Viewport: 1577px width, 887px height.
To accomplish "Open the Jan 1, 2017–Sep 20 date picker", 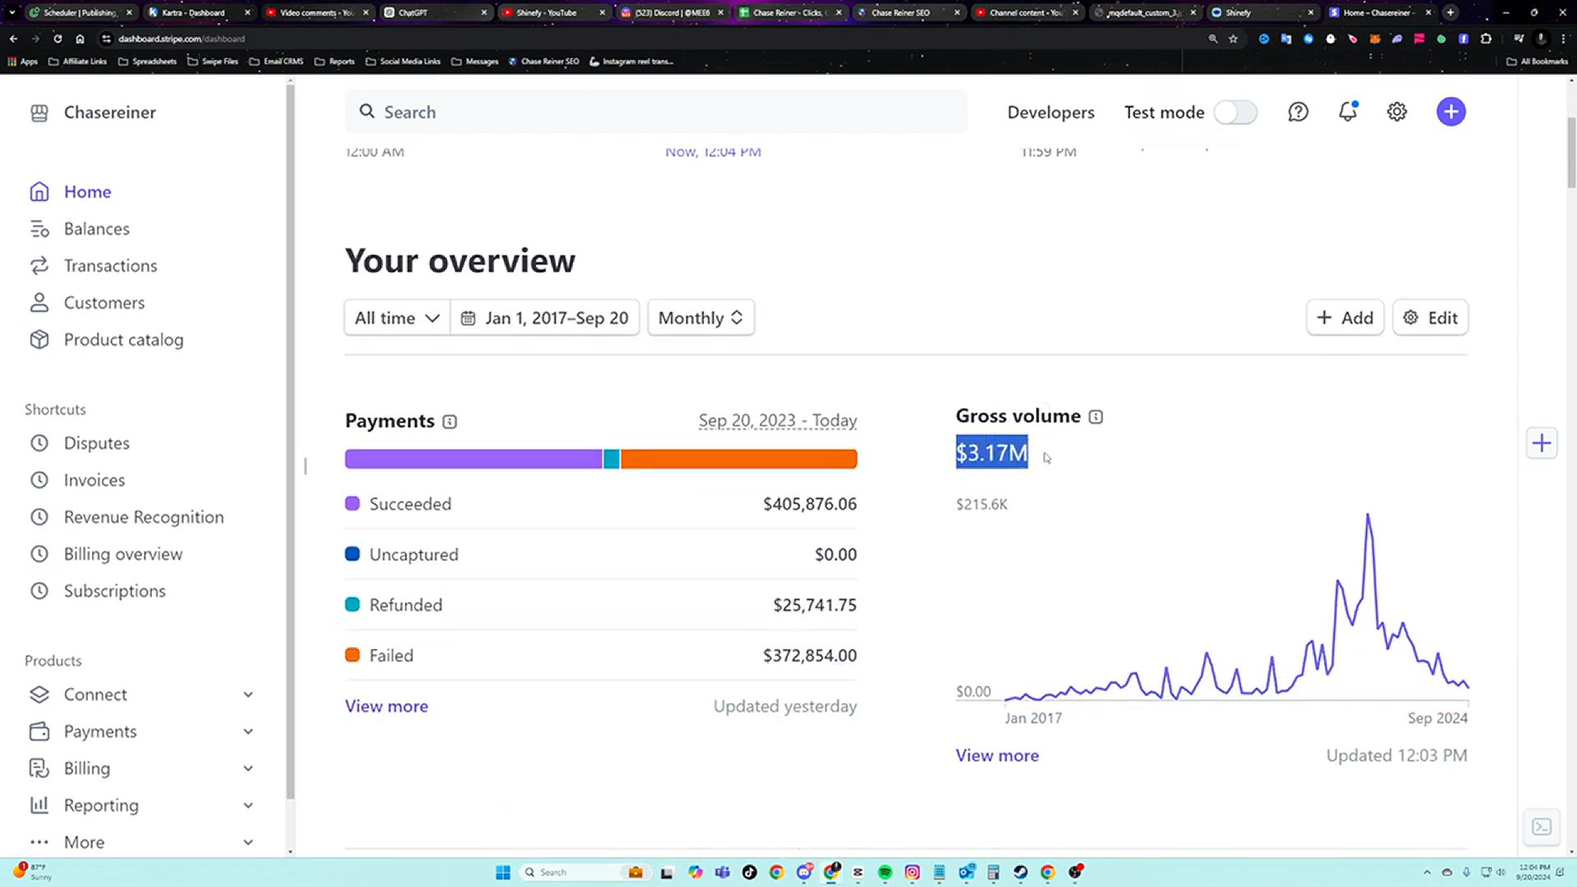I will click(x=545, y=318).
